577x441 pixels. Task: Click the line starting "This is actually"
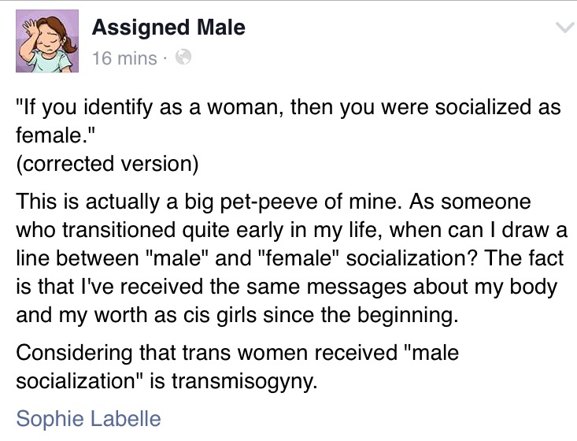(273, 202)
